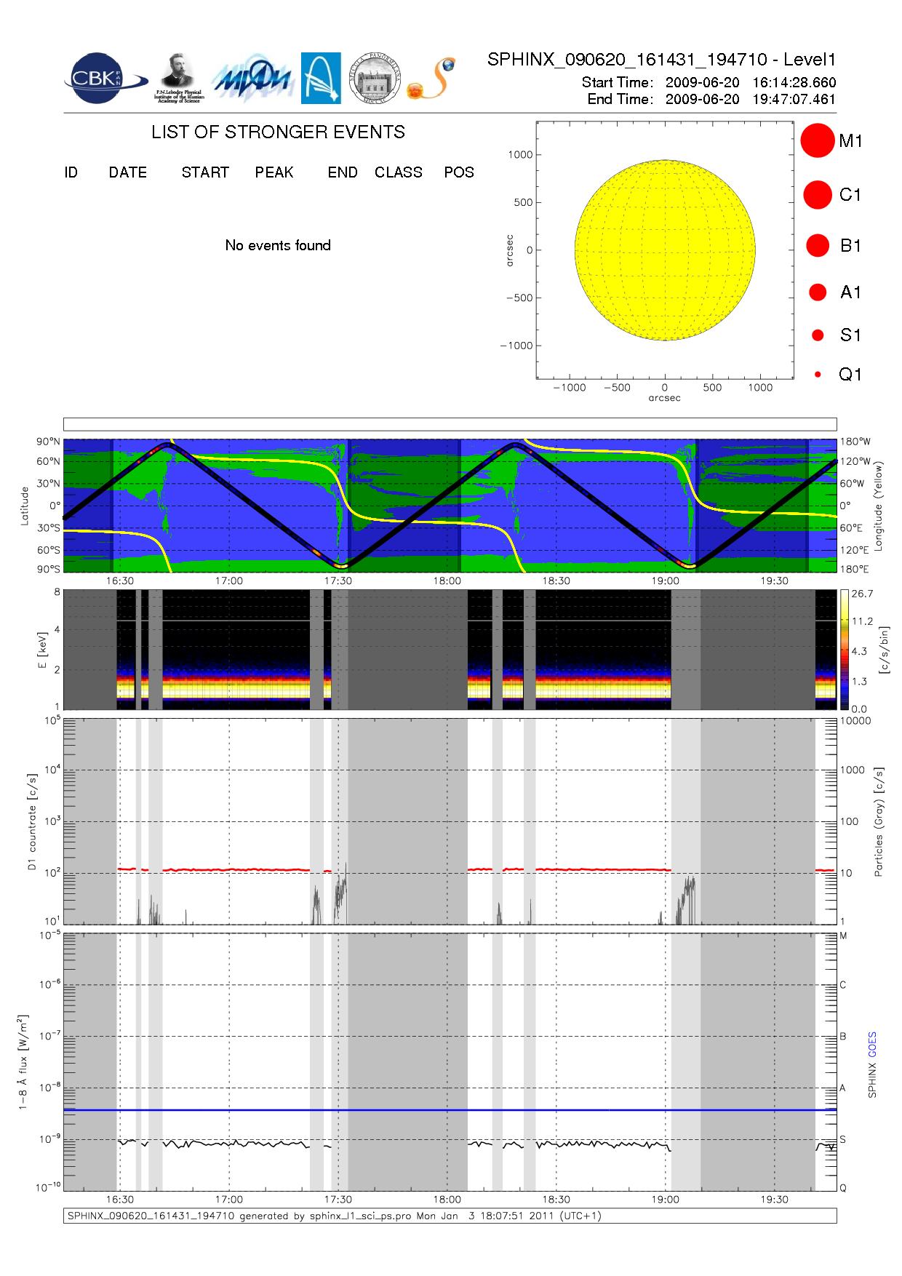This screenshot has width=902, height=1276.
Task: Click the orbit track world map panel
Action: click(450, 506)
